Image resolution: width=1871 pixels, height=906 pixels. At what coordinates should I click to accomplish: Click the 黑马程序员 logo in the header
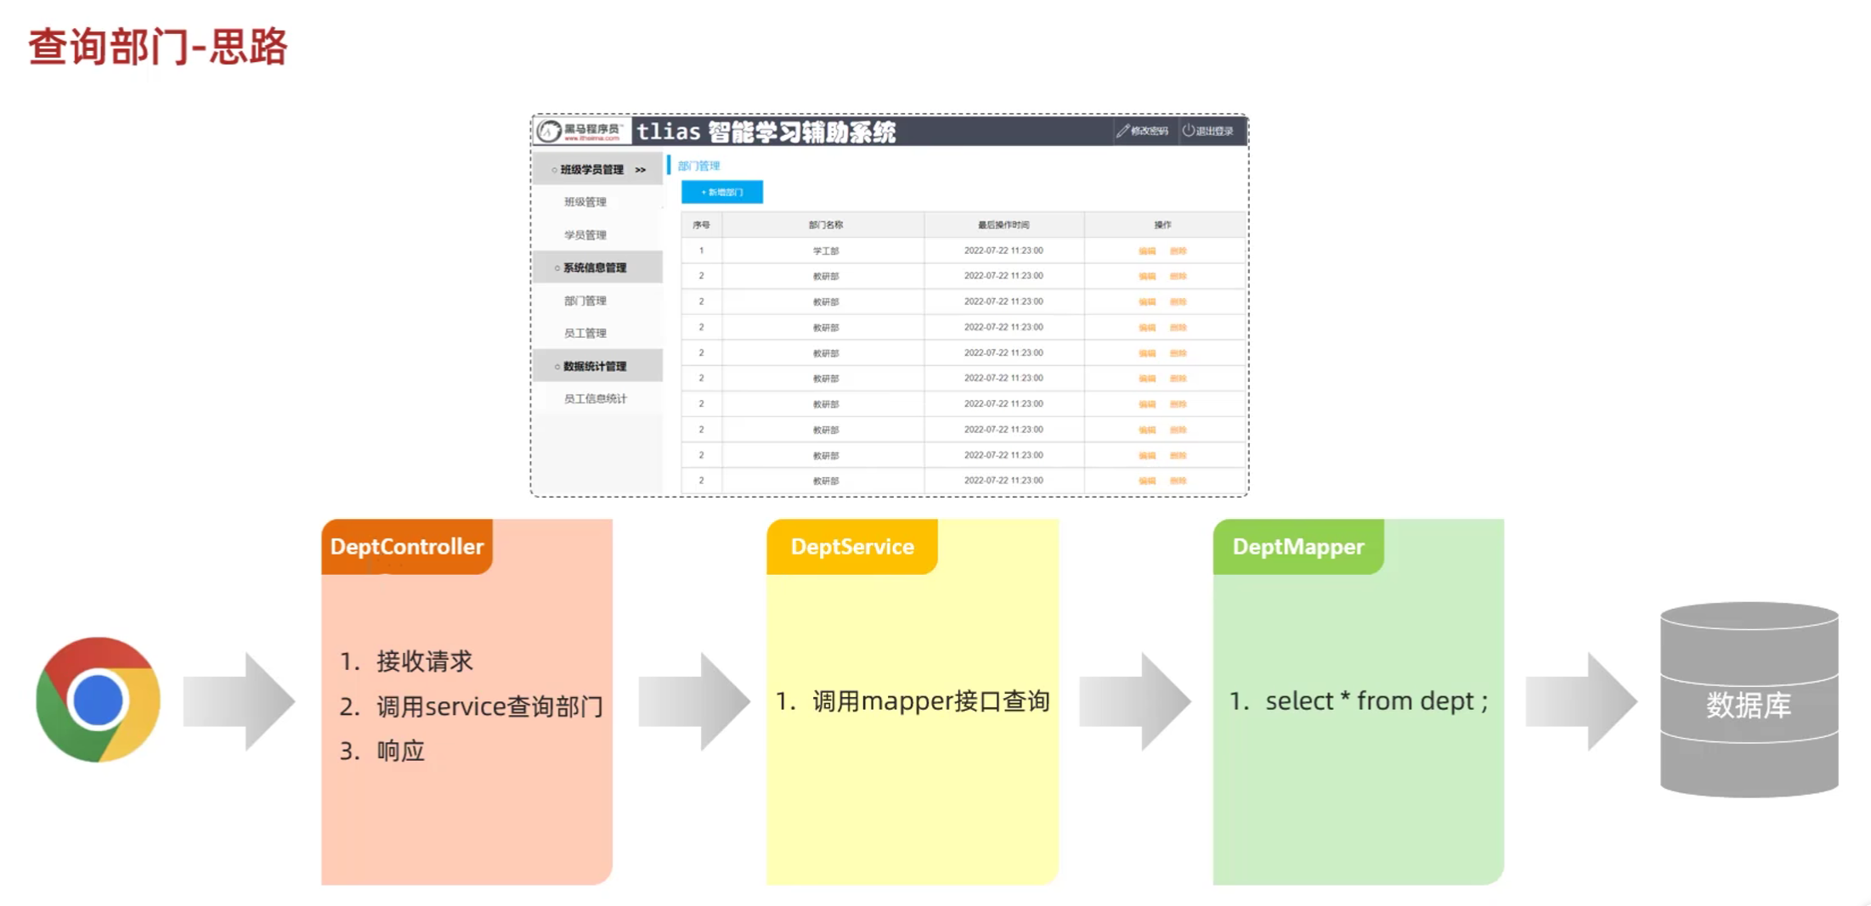[582, 132]
